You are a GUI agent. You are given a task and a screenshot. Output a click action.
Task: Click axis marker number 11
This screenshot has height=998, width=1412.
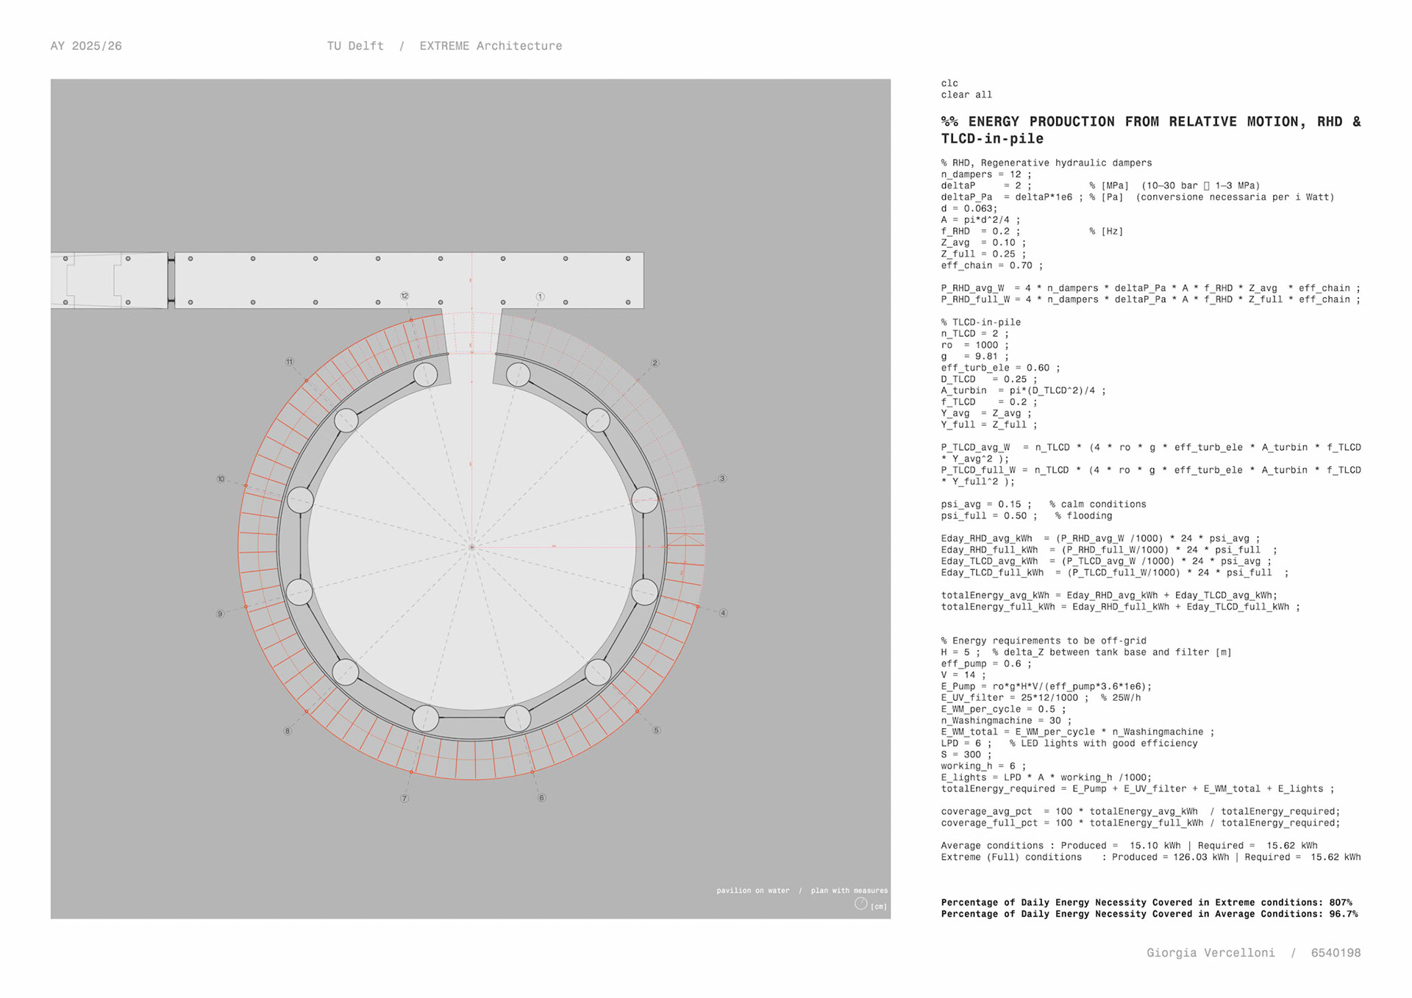point(290,362)
